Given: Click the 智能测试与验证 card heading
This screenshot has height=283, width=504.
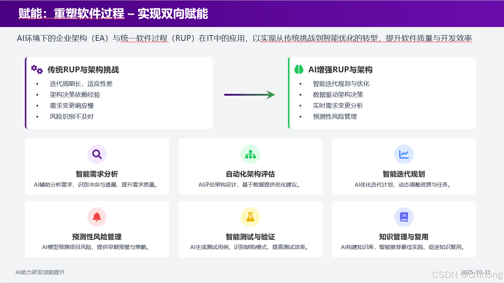Looking at the screenshot, I should (250, 237).
